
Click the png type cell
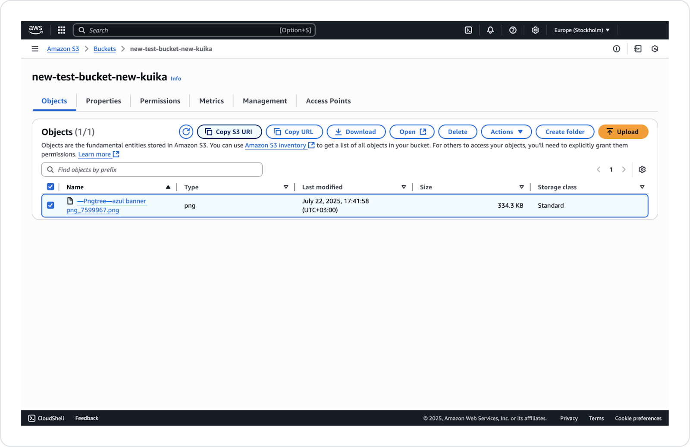click(x=190, y=206)
